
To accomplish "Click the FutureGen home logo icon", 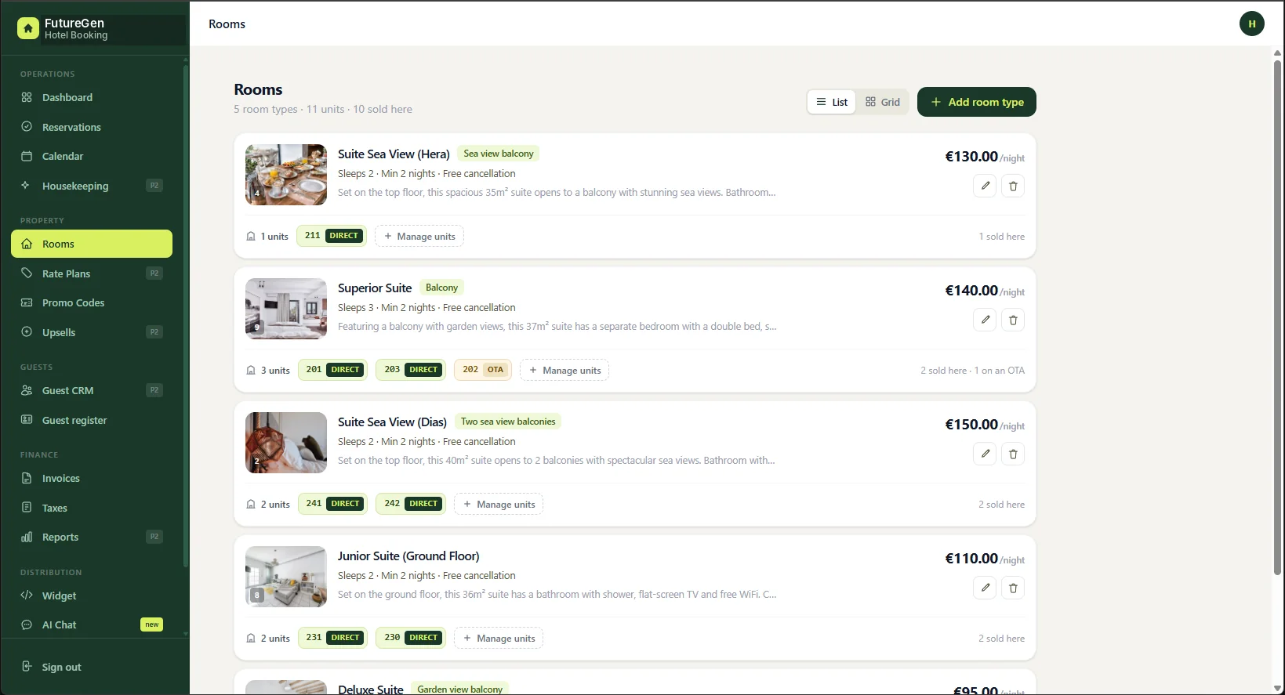I will tap(27, 29).
